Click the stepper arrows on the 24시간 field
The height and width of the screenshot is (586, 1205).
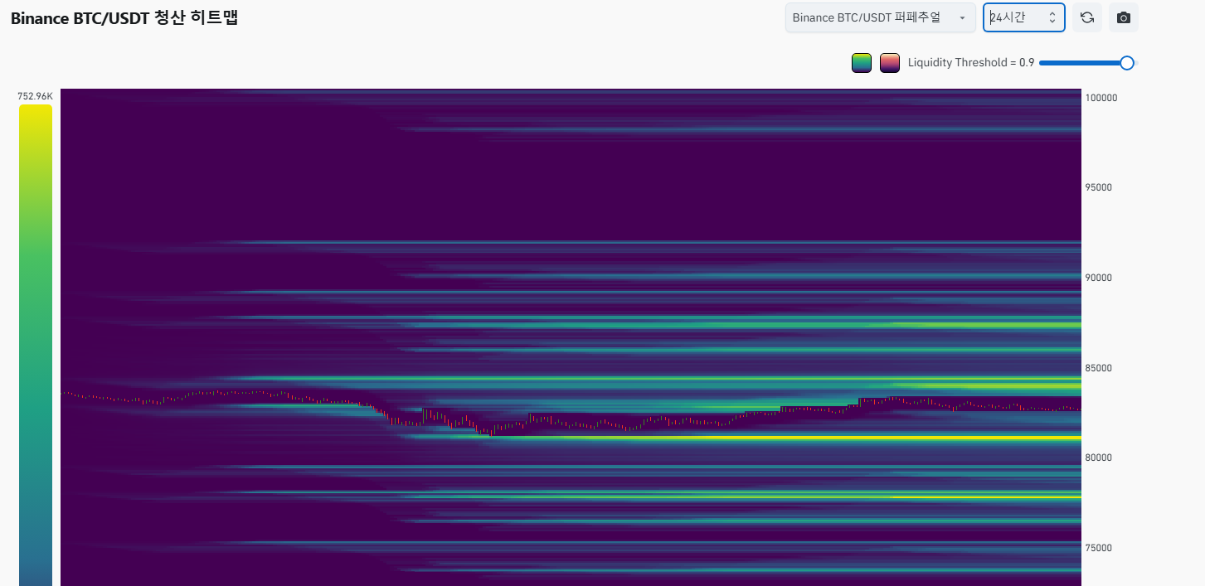1052,17
